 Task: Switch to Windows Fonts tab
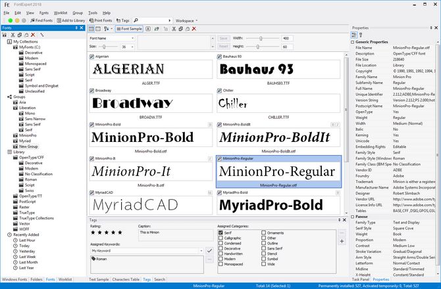coord(14,279)
